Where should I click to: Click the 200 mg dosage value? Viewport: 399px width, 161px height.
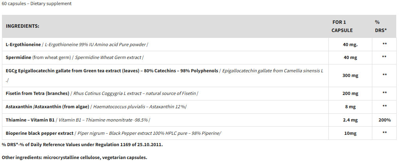pyautogui.click(x=350, y=93)
